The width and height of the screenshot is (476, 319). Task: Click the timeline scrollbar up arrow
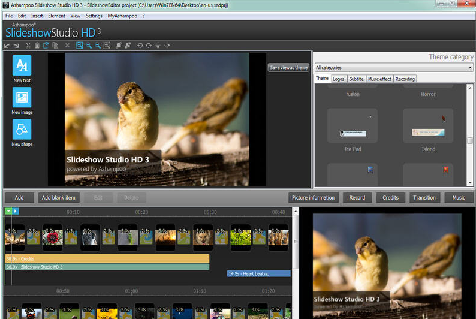pos(296,211)
